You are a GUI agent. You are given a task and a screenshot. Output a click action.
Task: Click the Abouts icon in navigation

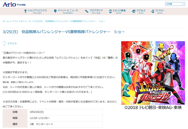[x=153, y=11]
